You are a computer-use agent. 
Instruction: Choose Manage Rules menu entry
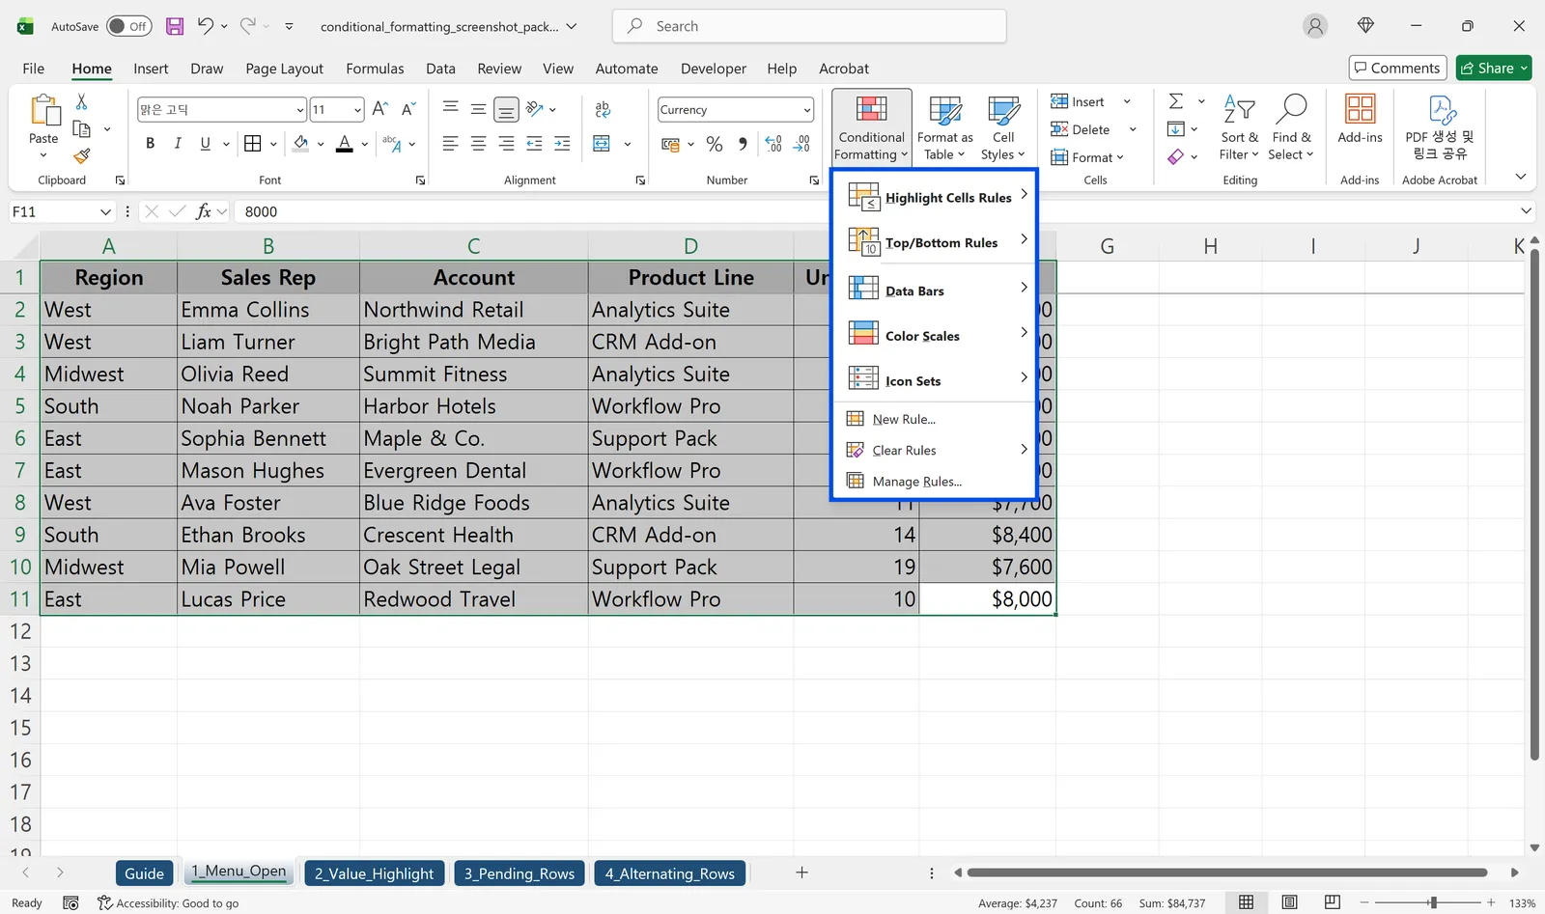(x=935, y=481)
